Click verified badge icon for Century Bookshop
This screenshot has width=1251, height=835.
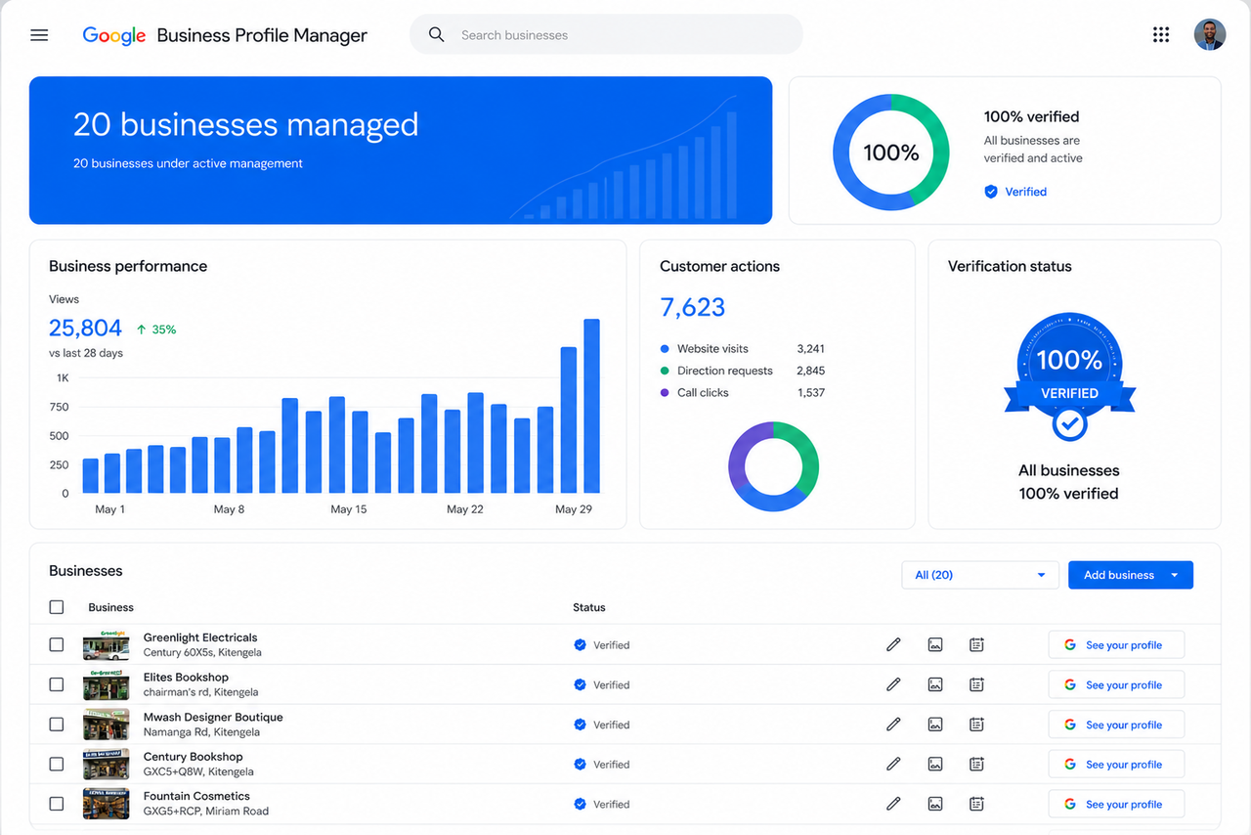click(x=580, y=765)
